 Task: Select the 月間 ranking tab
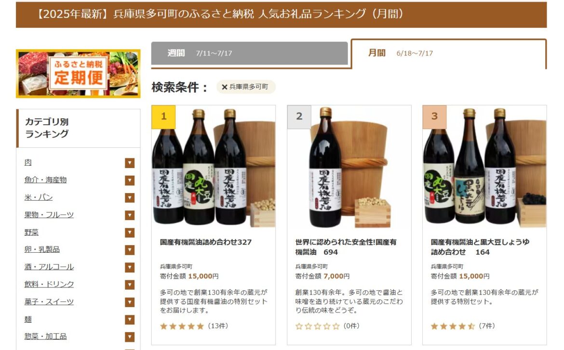point(448,53)
